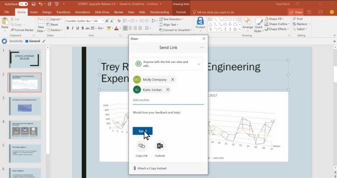
Task: Clear all formatting icon
Action: click(x=119, y=21)
